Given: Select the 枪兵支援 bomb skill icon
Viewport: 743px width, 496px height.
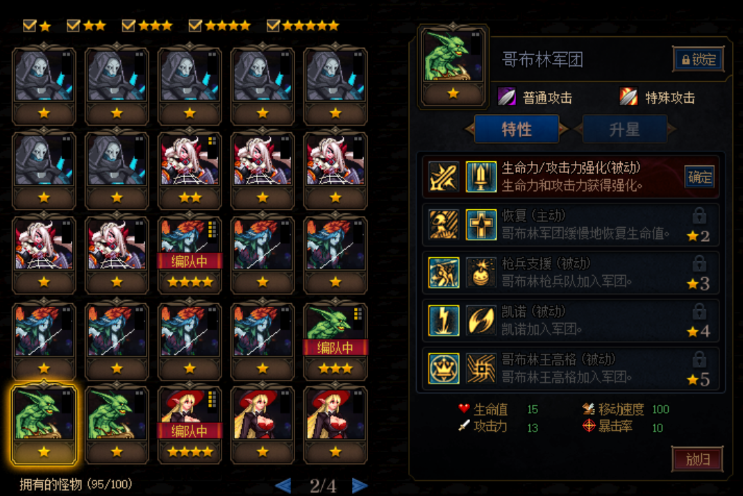Looking at the screenshot, I should 481,272.
